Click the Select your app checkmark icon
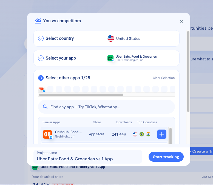The width and height of the screenshot is (213, 185). (x=41, y=58)
